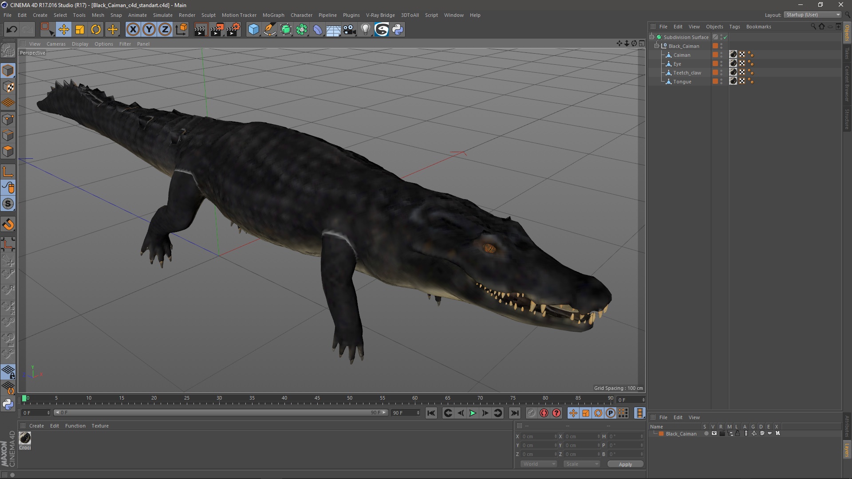This screenshot has height=479, width=852.
Task: Add a Cube primitive object
Action: coord(253,30)
